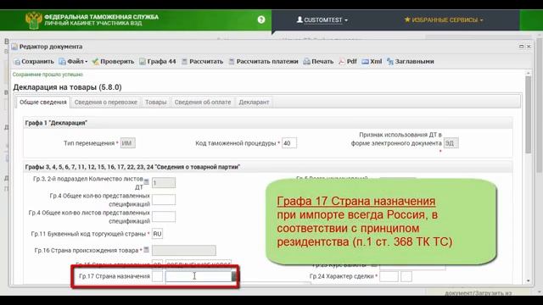
Task: Export document via Xml button
Action: pos(372,62)
